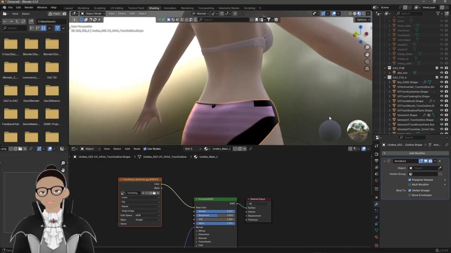Open the outliner filter funnel icon
This screenshot has width=451, height=253.
click(x=438, y=13)
